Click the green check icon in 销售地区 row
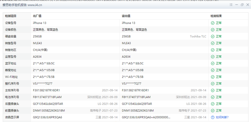 [213, 50]
